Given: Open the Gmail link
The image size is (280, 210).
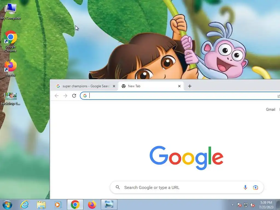Looking at the screenshot, I should (x=270, y=109).
